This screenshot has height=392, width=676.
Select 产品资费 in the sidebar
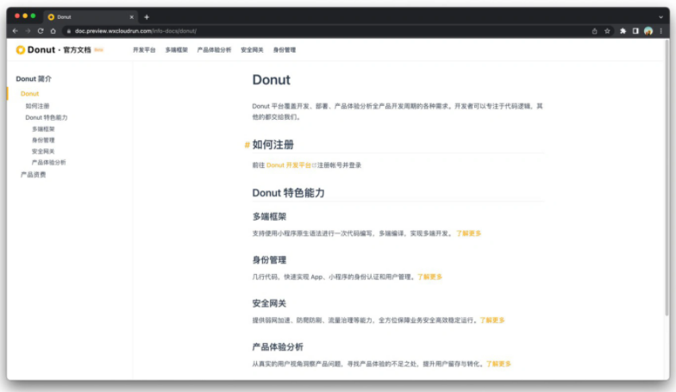[34, 175]
